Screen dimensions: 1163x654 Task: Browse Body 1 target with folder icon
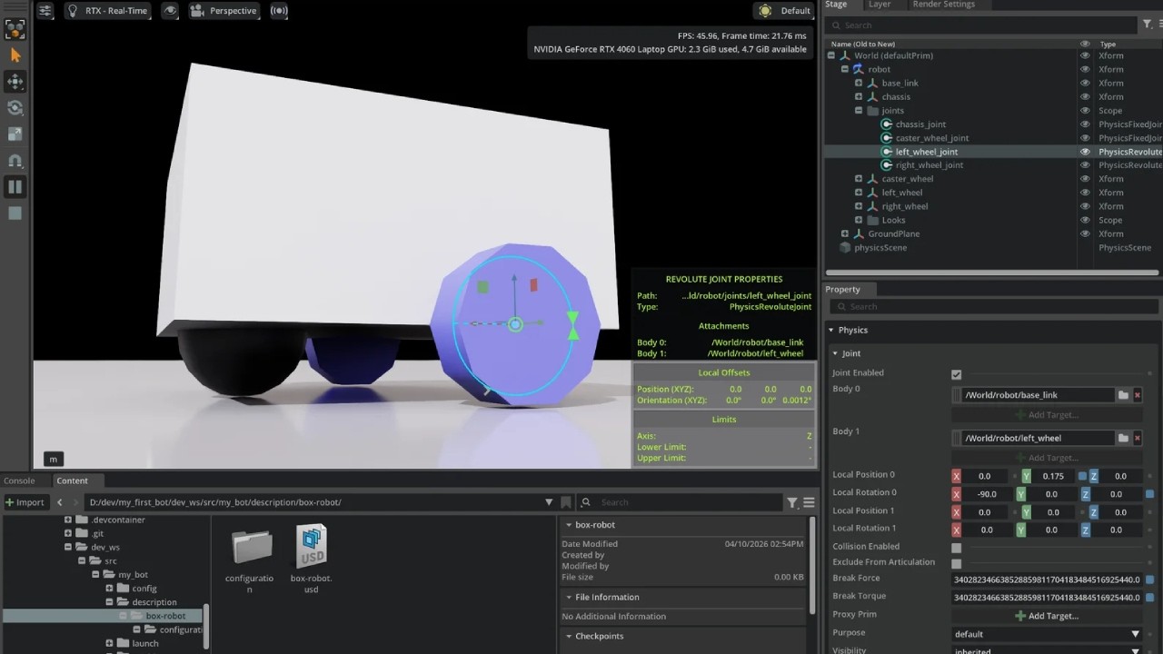1123,438
